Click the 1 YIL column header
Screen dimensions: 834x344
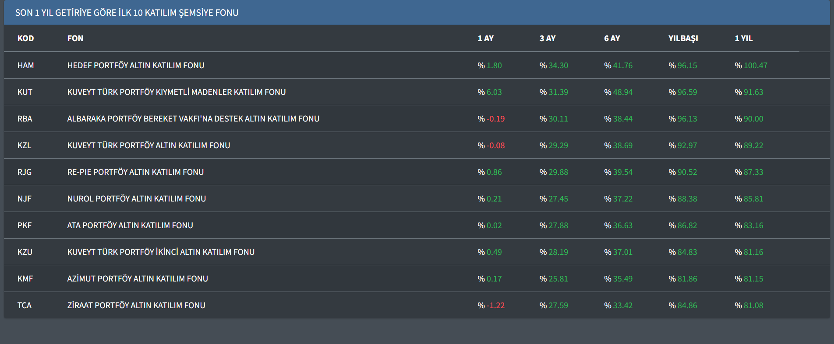pyautogui.click(x=743, y=38)
